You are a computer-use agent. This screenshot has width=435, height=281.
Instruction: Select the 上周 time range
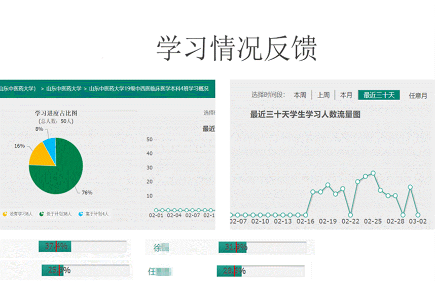click(x=323, y=95)
